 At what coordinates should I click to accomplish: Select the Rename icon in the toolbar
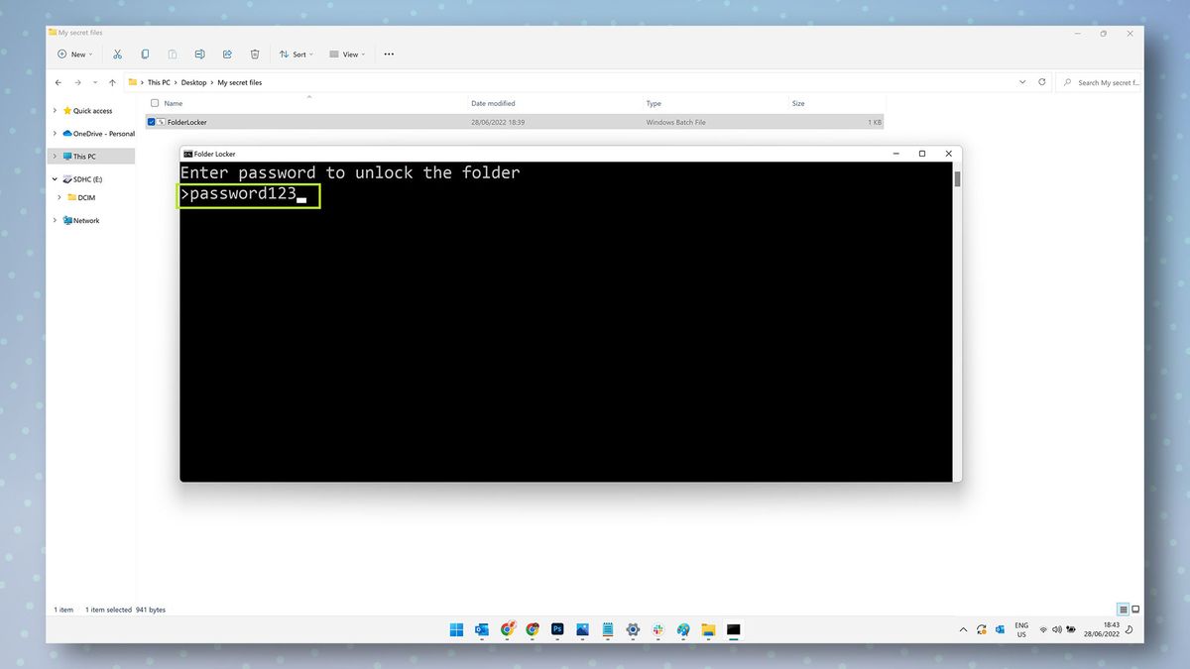(x=199, y=54)
